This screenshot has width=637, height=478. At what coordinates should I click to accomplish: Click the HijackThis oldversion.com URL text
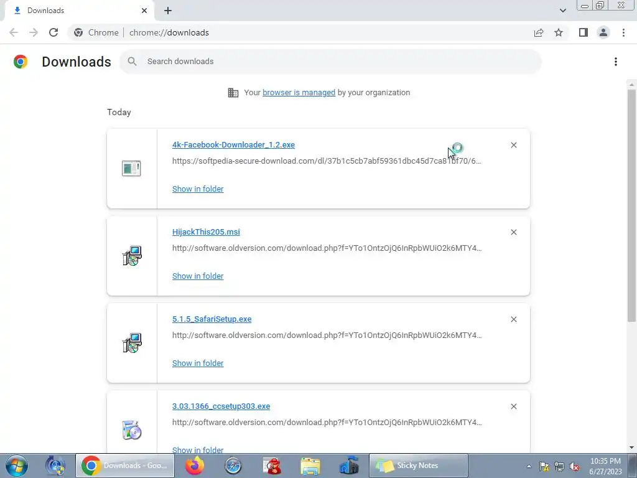point(327,248)
